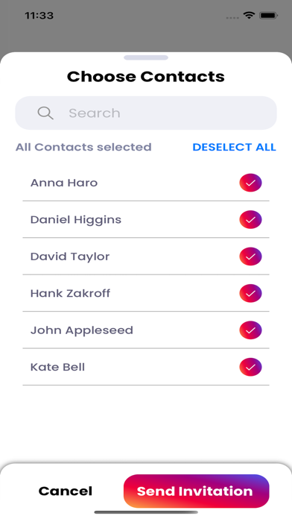Viewport: 292px width, 519px height.
Task: Uncheck Anna Haro's checkmark
Action: click(x=251, y=183)
